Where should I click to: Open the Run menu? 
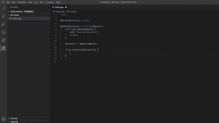42,2
